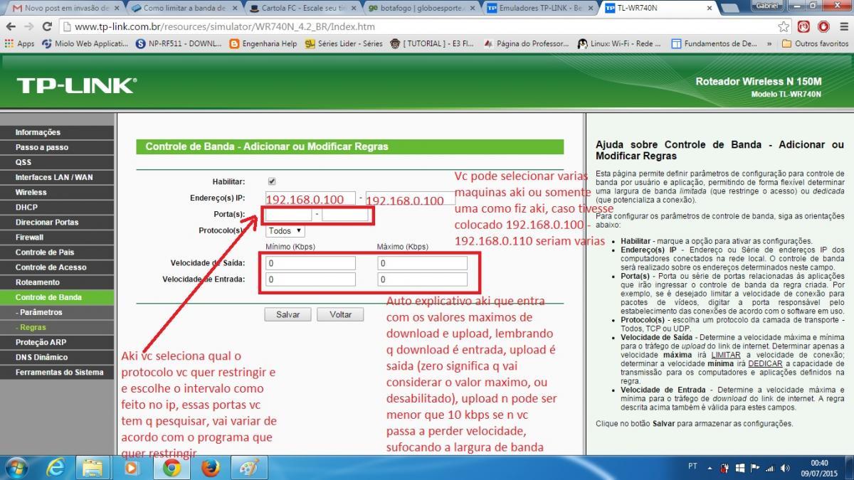This screenshot has width=854, height=480.
Task: Open Firewall menu item
Action: tap(57, 237)
